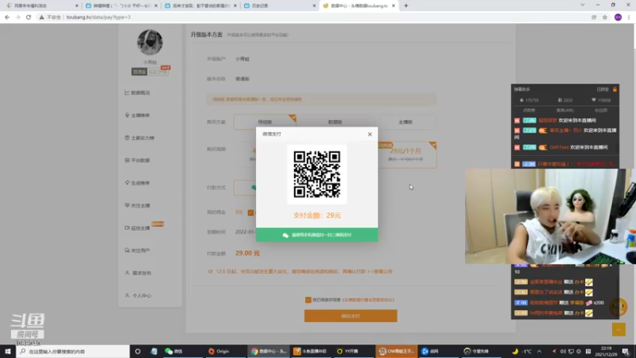This screenshot has height=358, width=636.
Task: Switch to Chrome window in the taskbar
Action: click(268, 351)
